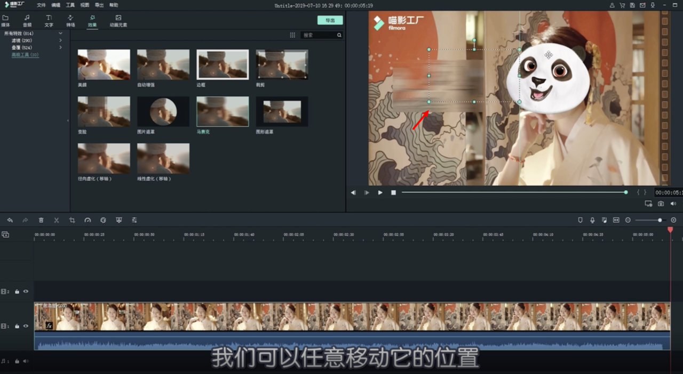683x374 pixels.
Task: Open the 帮助 menu
Action: (113, 5)
